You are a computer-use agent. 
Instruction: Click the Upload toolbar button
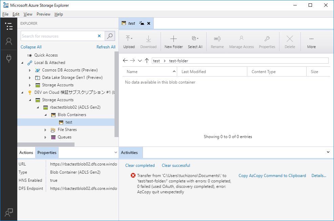point(129,42)
